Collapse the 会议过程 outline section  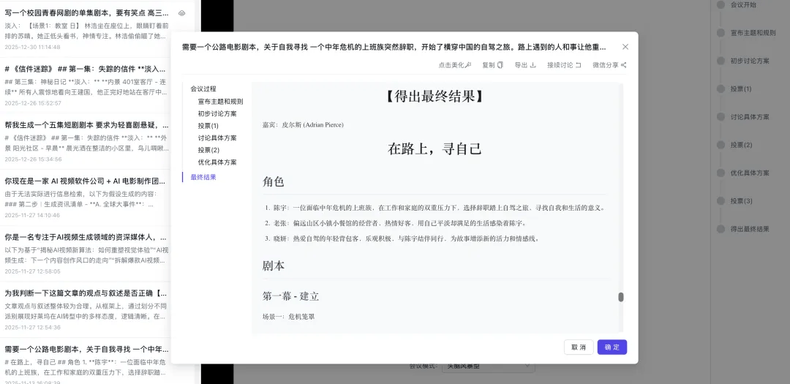point(203,89)
